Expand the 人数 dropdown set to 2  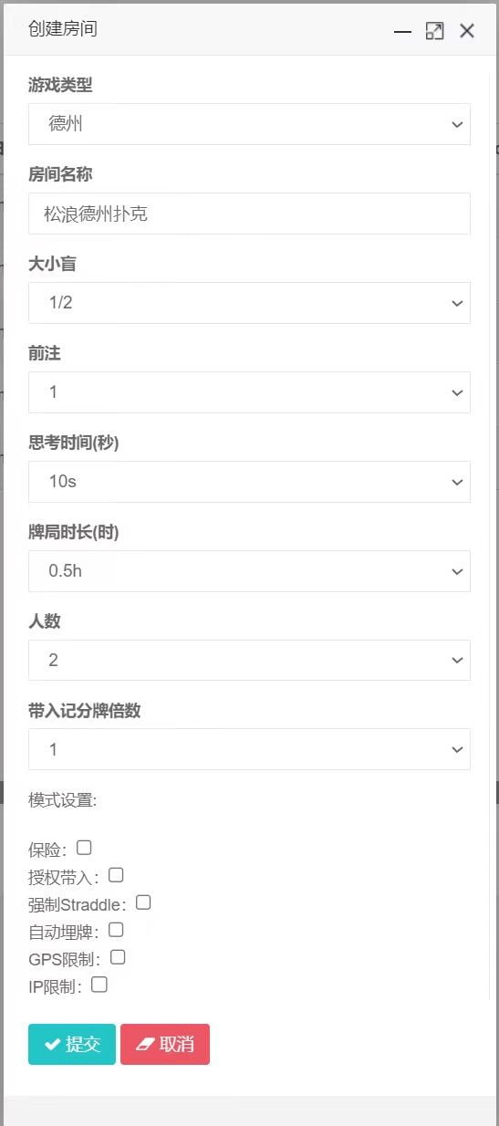249,661
